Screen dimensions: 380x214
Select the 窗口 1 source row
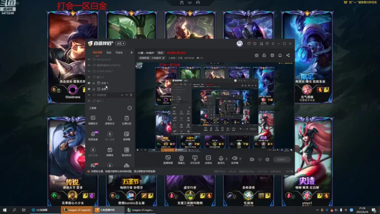coord(110,101)
